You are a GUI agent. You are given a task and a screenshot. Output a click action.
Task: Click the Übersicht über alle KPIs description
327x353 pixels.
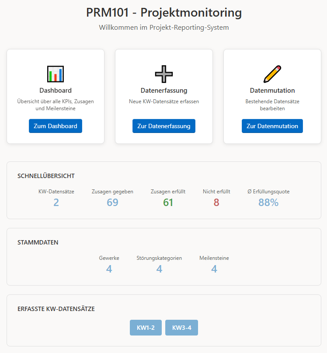coord(56,105)
